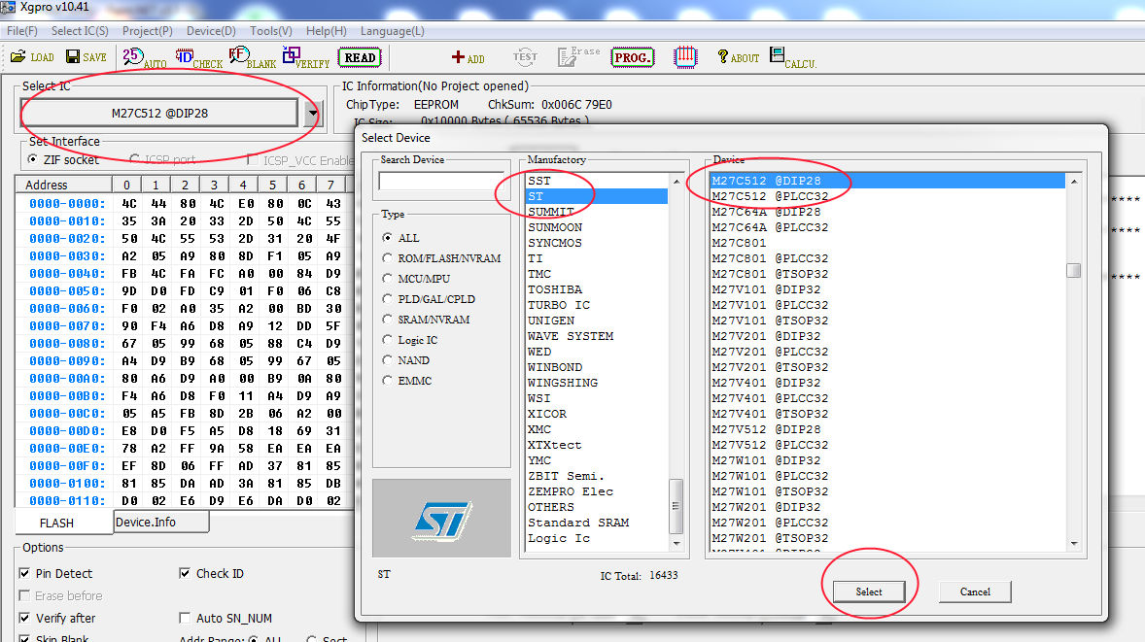Click the chip pin-view icon next to PROG.

coord(685,57)
